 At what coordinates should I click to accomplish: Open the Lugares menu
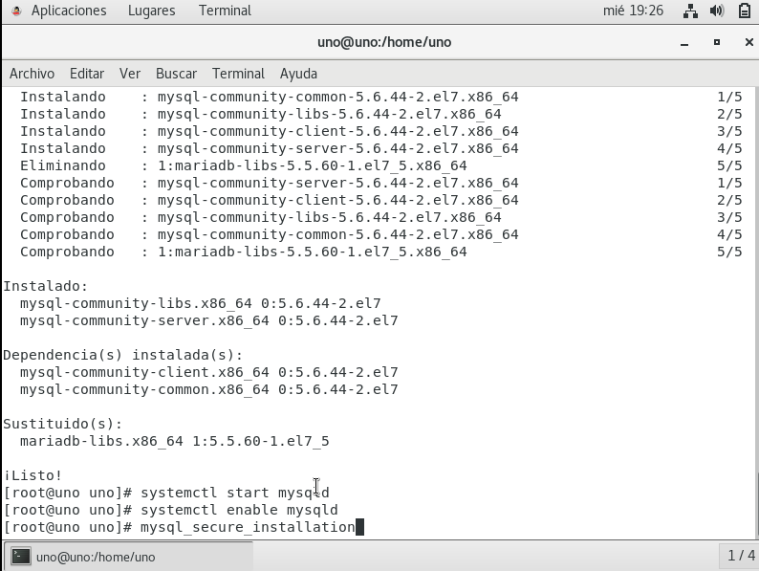(151, 11)
